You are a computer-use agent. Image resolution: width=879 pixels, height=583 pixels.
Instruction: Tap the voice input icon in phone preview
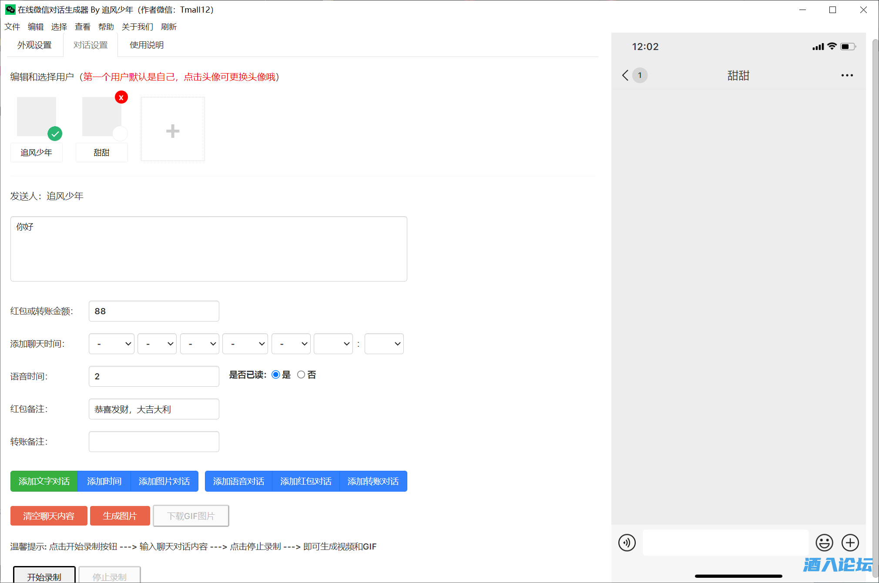click(627, 543)
